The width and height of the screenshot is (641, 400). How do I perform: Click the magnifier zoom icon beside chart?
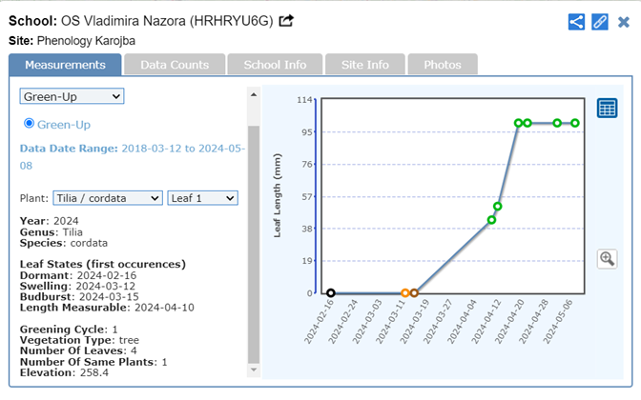coord(608,259)
